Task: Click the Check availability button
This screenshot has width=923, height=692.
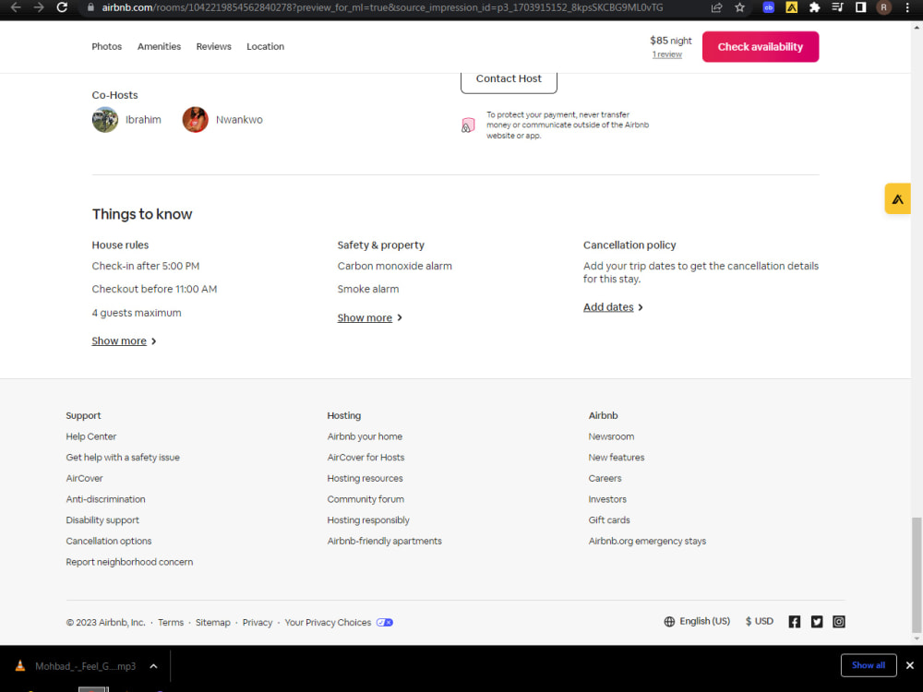Action: click(x=760, y=46)
